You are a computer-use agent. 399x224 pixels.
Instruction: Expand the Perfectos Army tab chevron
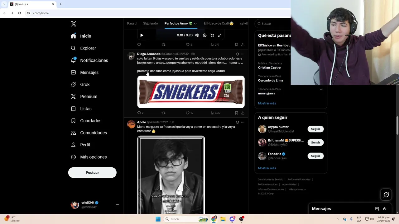pyautogui.click(x=195, y=24)
